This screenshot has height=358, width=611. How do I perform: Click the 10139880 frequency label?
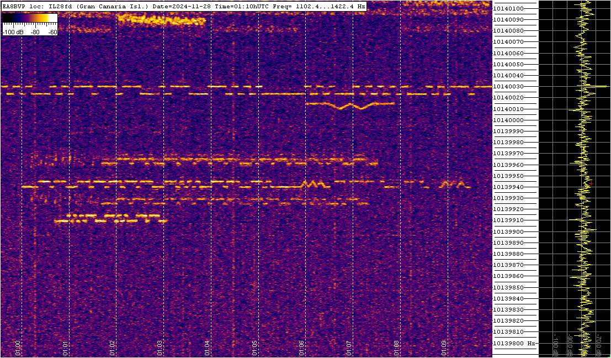coord(508,254)
